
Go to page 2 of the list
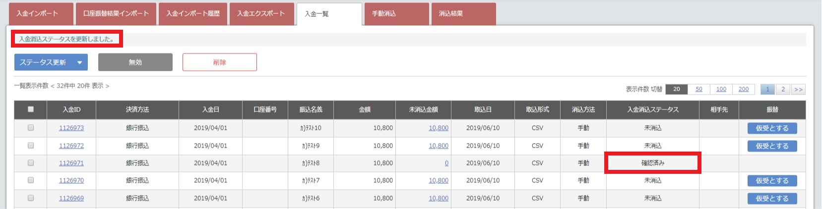tap(783, 89)
